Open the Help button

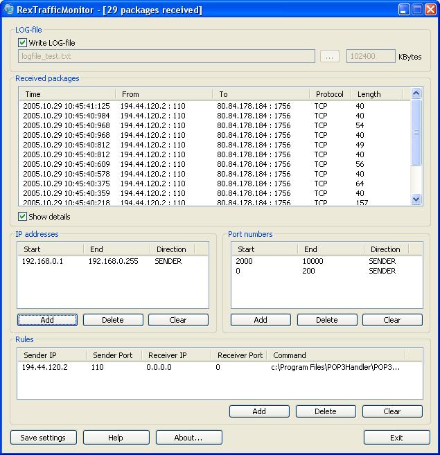point(116,437)
